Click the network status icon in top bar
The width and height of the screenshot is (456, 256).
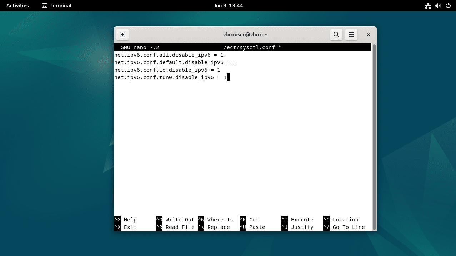[x=428, y=6]
